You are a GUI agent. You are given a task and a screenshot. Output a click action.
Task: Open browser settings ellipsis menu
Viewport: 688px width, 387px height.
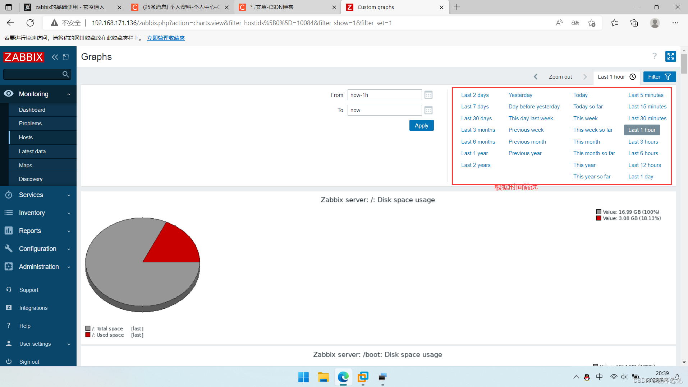pyautogui.click(x=675, y=23)
